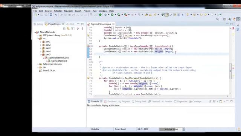Click the Back navigation arrow icon

click(x=206, y=15)
